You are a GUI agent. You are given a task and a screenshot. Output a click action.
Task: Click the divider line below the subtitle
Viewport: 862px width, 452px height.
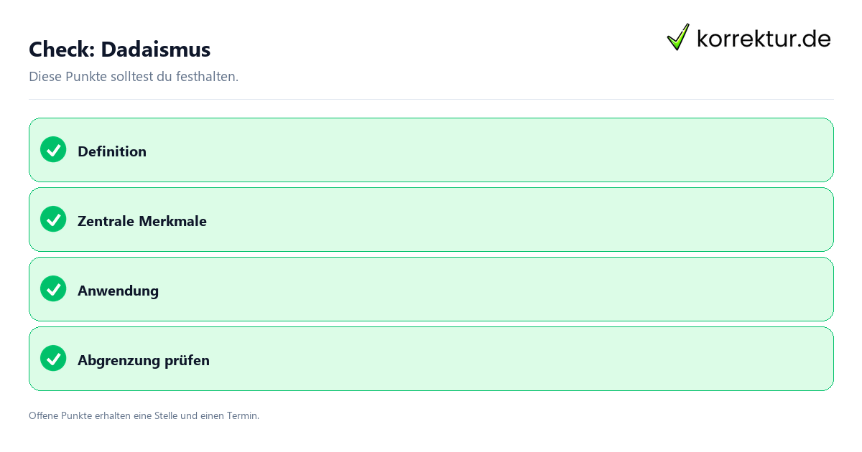point(431,99)
